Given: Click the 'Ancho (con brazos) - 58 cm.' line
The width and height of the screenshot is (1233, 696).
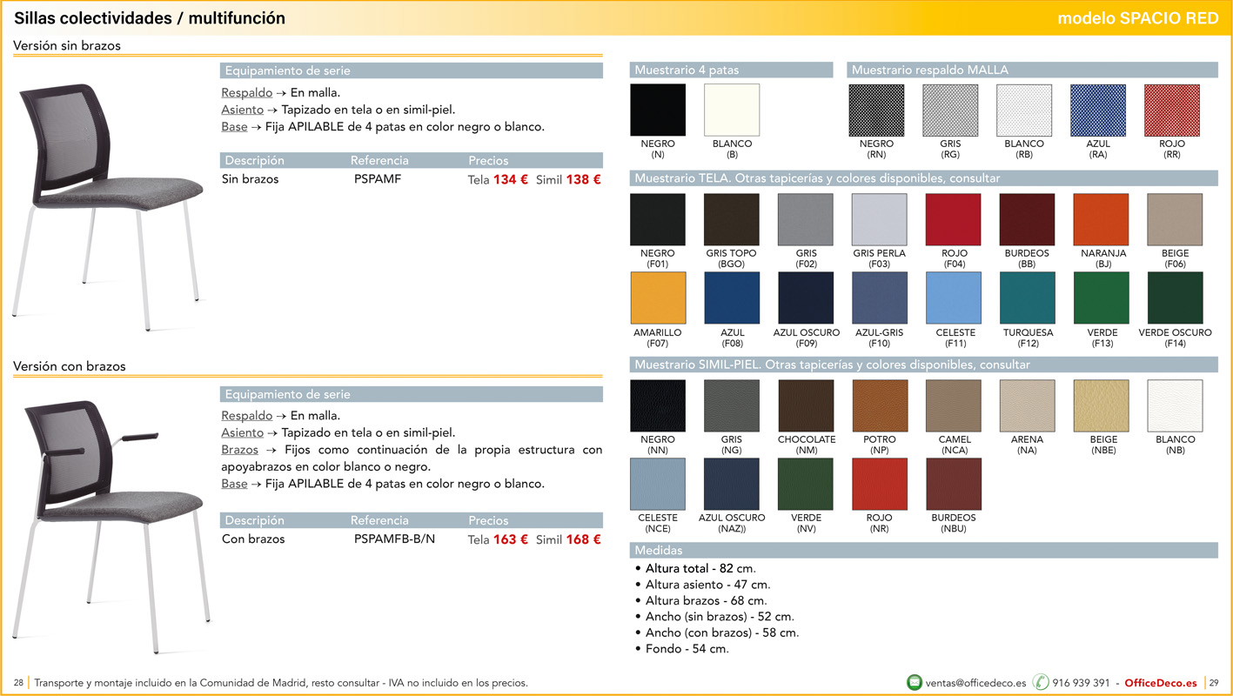Looking at the screenshot, I should click(722, 632).
